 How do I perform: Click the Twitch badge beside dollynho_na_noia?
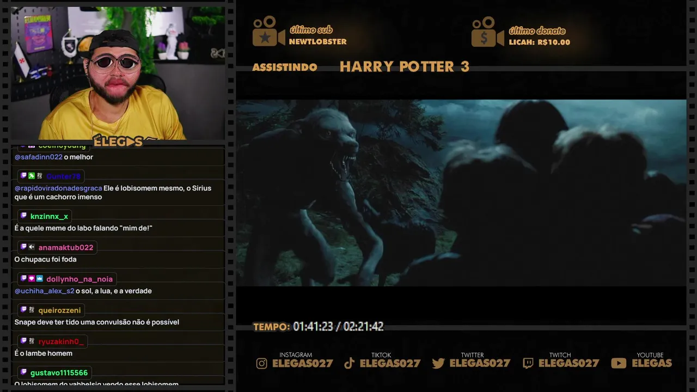(23, 278)
